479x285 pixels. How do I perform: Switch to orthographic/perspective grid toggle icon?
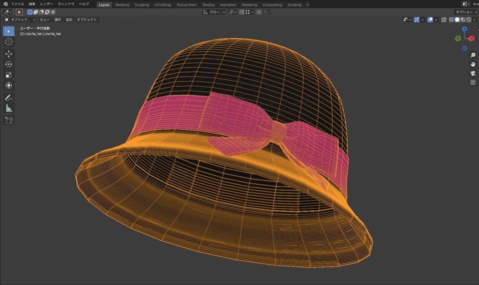tap(472, 83)
